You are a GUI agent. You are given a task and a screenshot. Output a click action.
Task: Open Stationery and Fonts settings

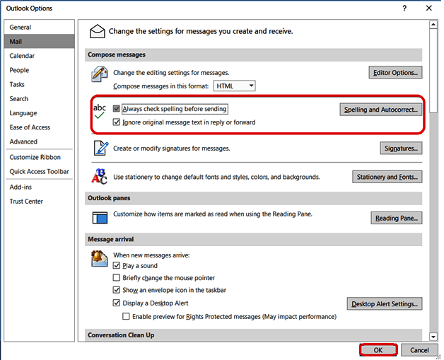(387, 177)
